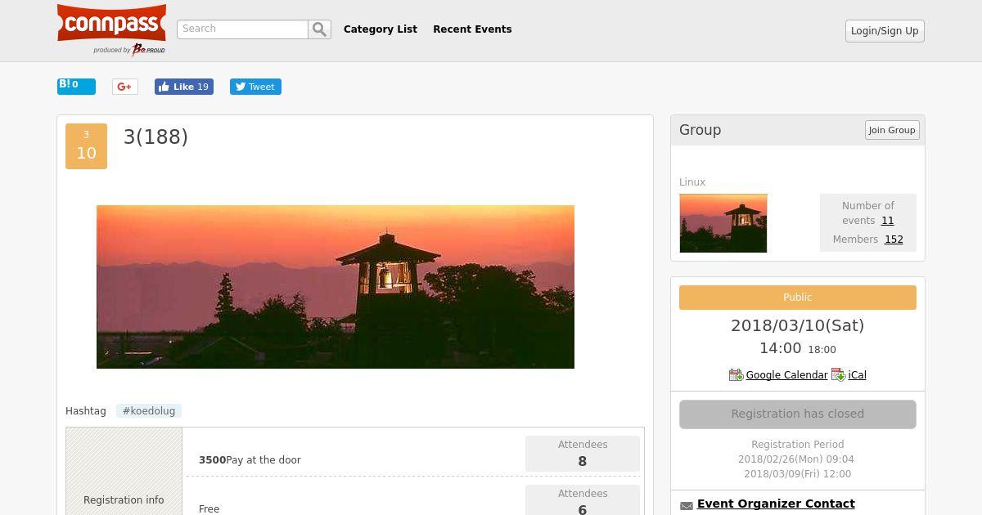Click the magnifying glass search button

click(x=320, y=29)
